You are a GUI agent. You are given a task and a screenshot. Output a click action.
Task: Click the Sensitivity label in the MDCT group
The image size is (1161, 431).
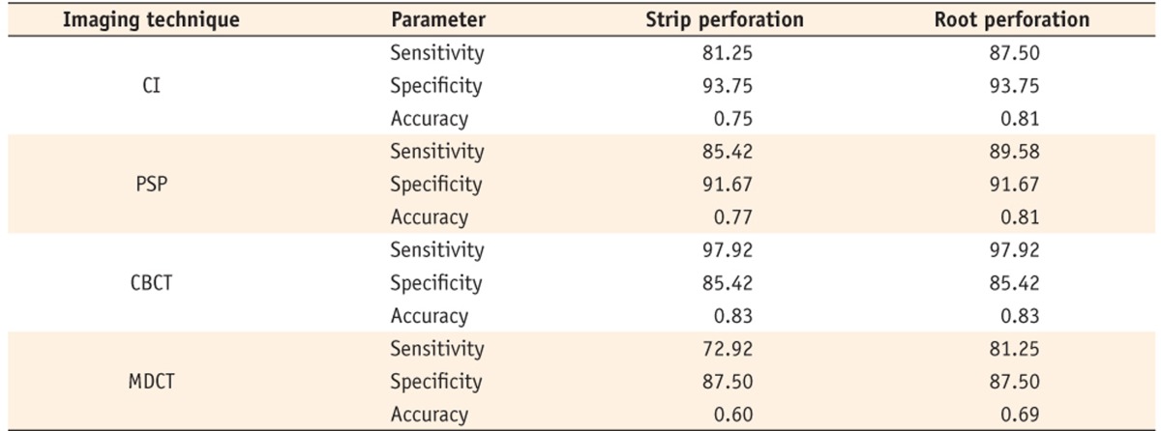coord(436,349)
